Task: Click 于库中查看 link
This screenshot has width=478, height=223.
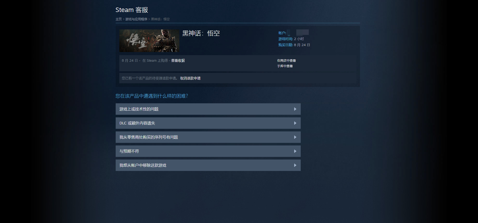Action: pyautogui.click(x=285, y=66)
